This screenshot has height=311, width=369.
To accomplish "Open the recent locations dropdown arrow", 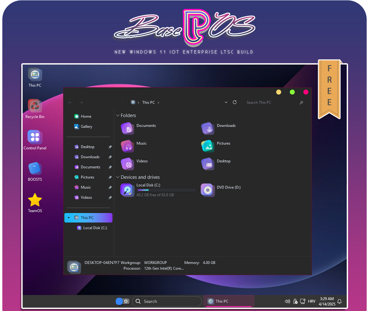I will click(122, 102).
